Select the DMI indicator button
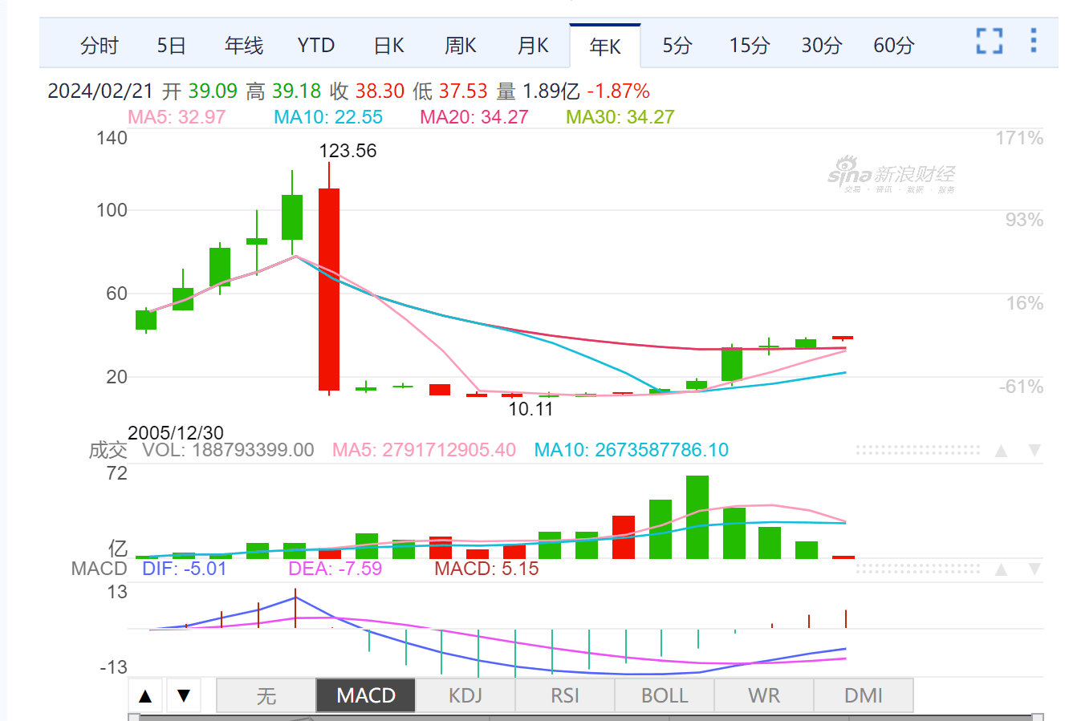The height and width of the screenshot is (721, 1065). 864,695
